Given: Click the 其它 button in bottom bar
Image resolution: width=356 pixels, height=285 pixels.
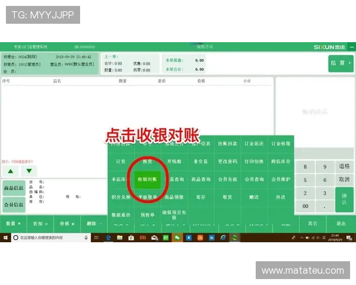Looking at the screenshot, I should click(x=313, y=224).
